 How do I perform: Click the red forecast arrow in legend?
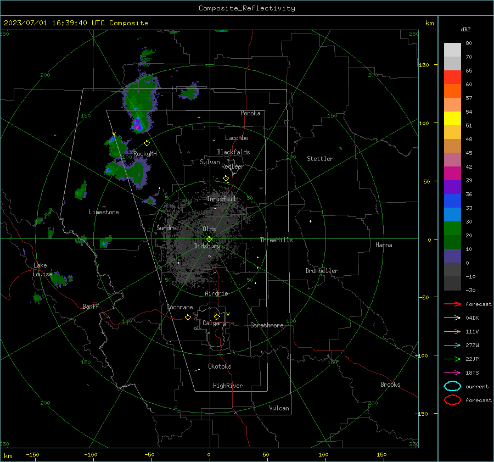452,304
